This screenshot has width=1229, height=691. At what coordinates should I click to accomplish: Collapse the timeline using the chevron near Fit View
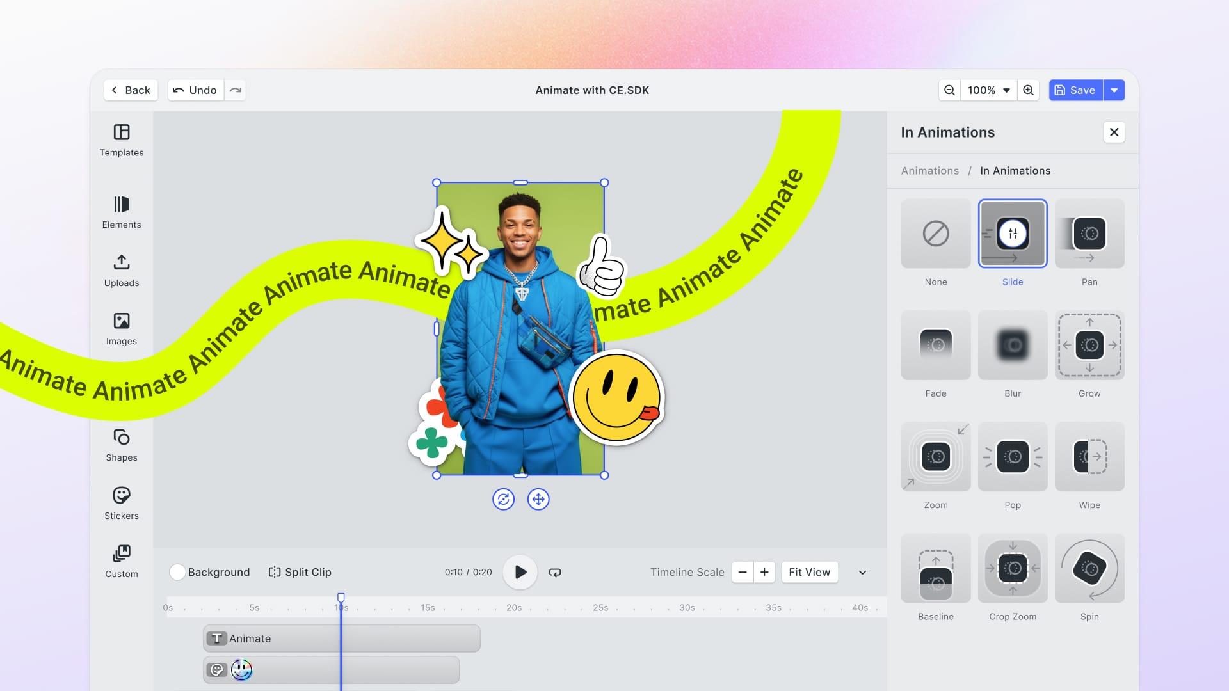862,573
